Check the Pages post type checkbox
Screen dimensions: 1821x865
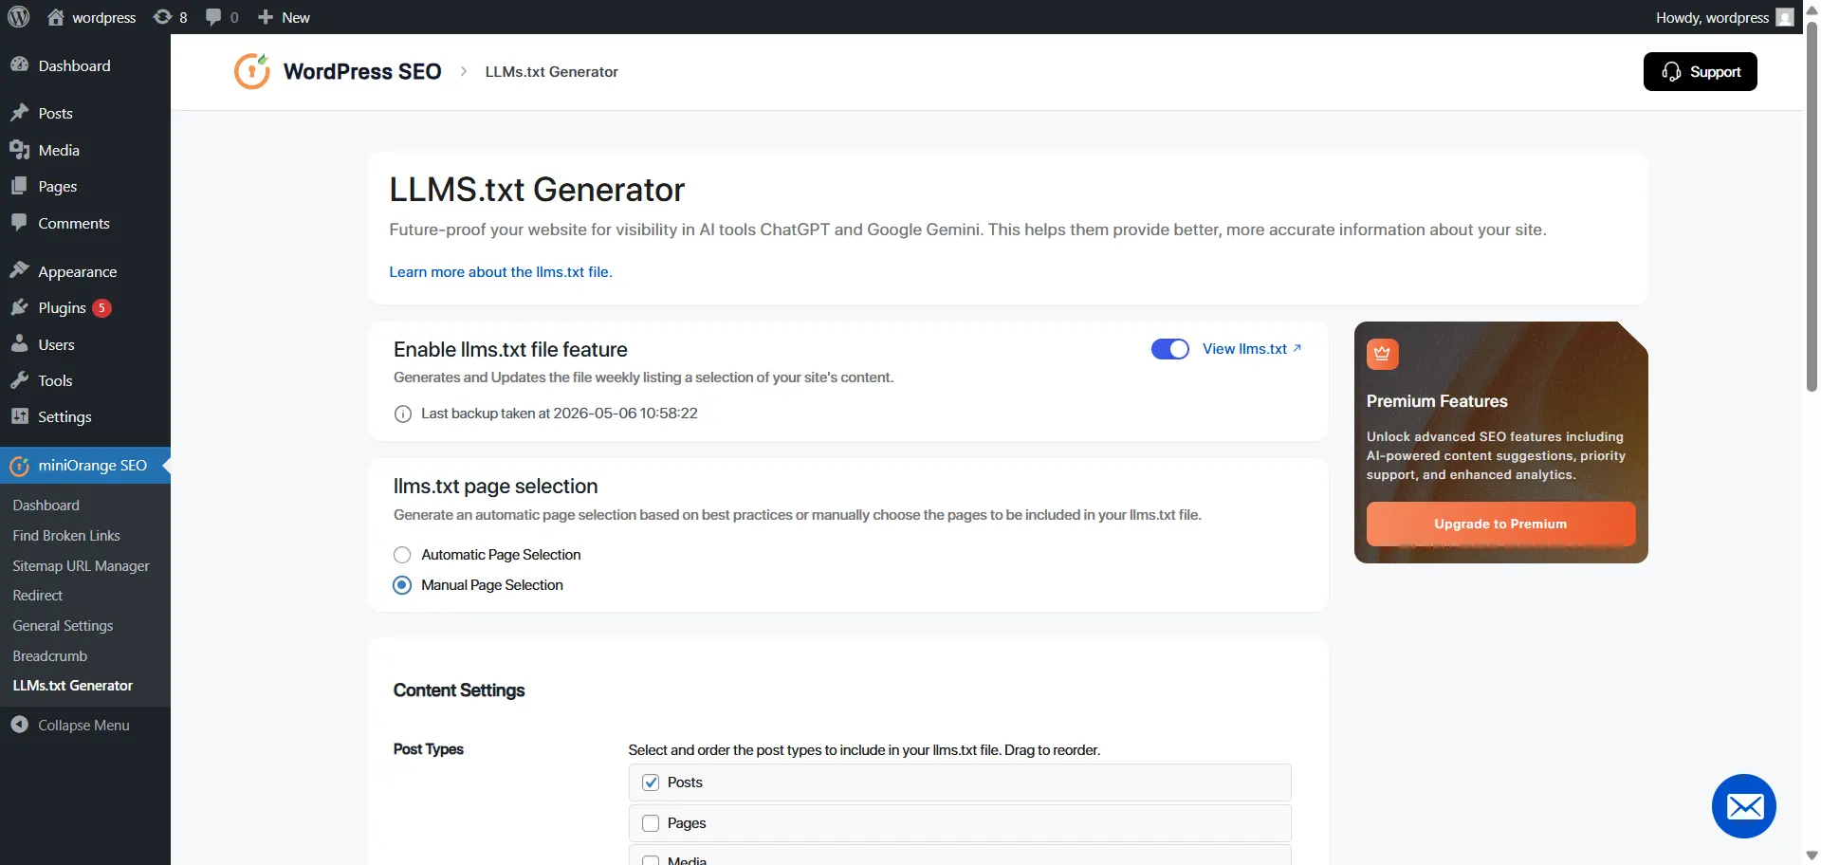(651, 823)
